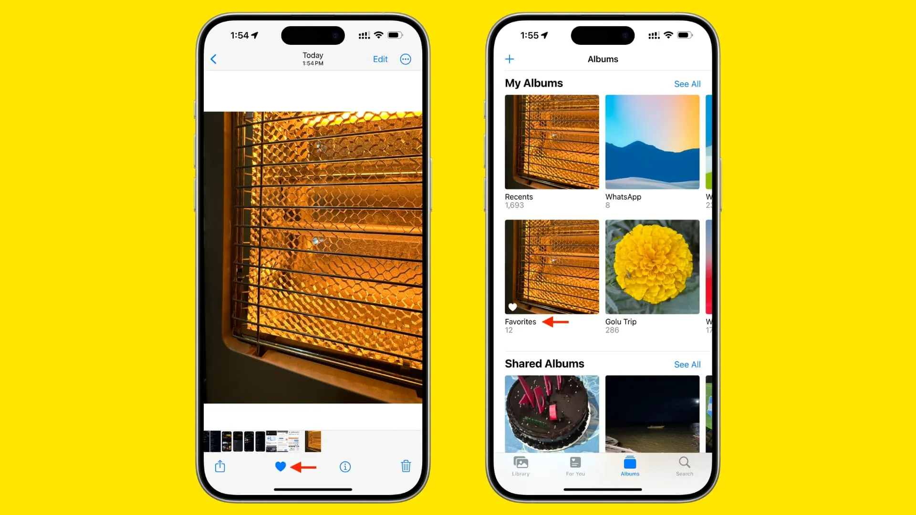Image resolution: width=916 pixels, height=515 pixels.
Task: Tap the add new album plus button
Action: click(510, 59)
